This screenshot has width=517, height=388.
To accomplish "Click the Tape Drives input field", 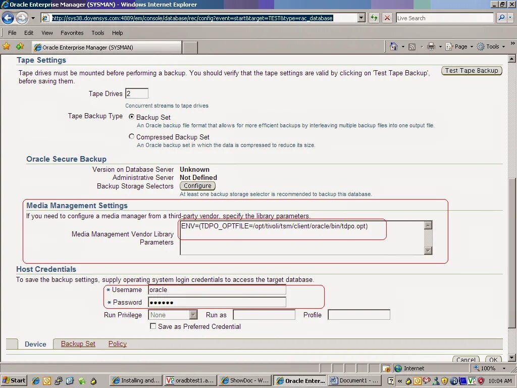I will pyautogui.click(x=137, y=93).
